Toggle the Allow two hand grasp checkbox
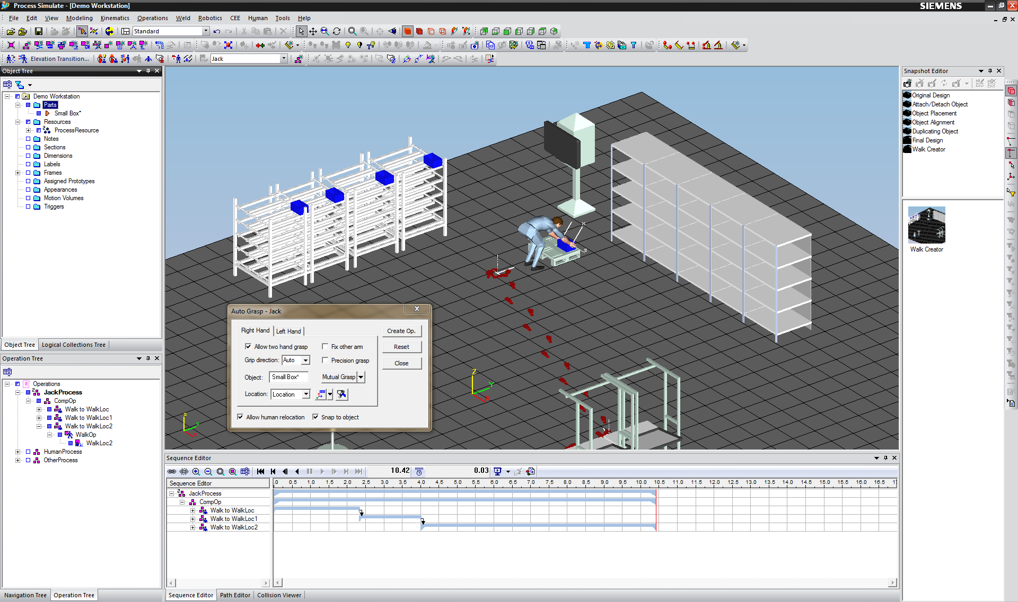This screenshot has width=1018, height=602. (x=248, y=347)
